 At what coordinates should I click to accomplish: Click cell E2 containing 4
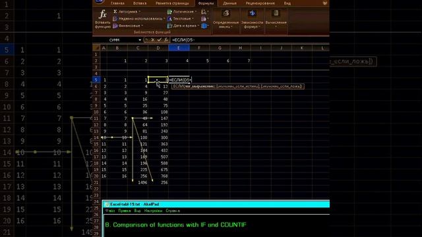(179, 61)
